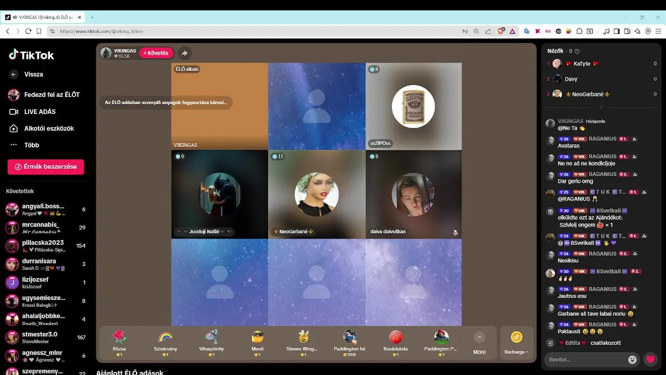Reload the page

(28, 31)
